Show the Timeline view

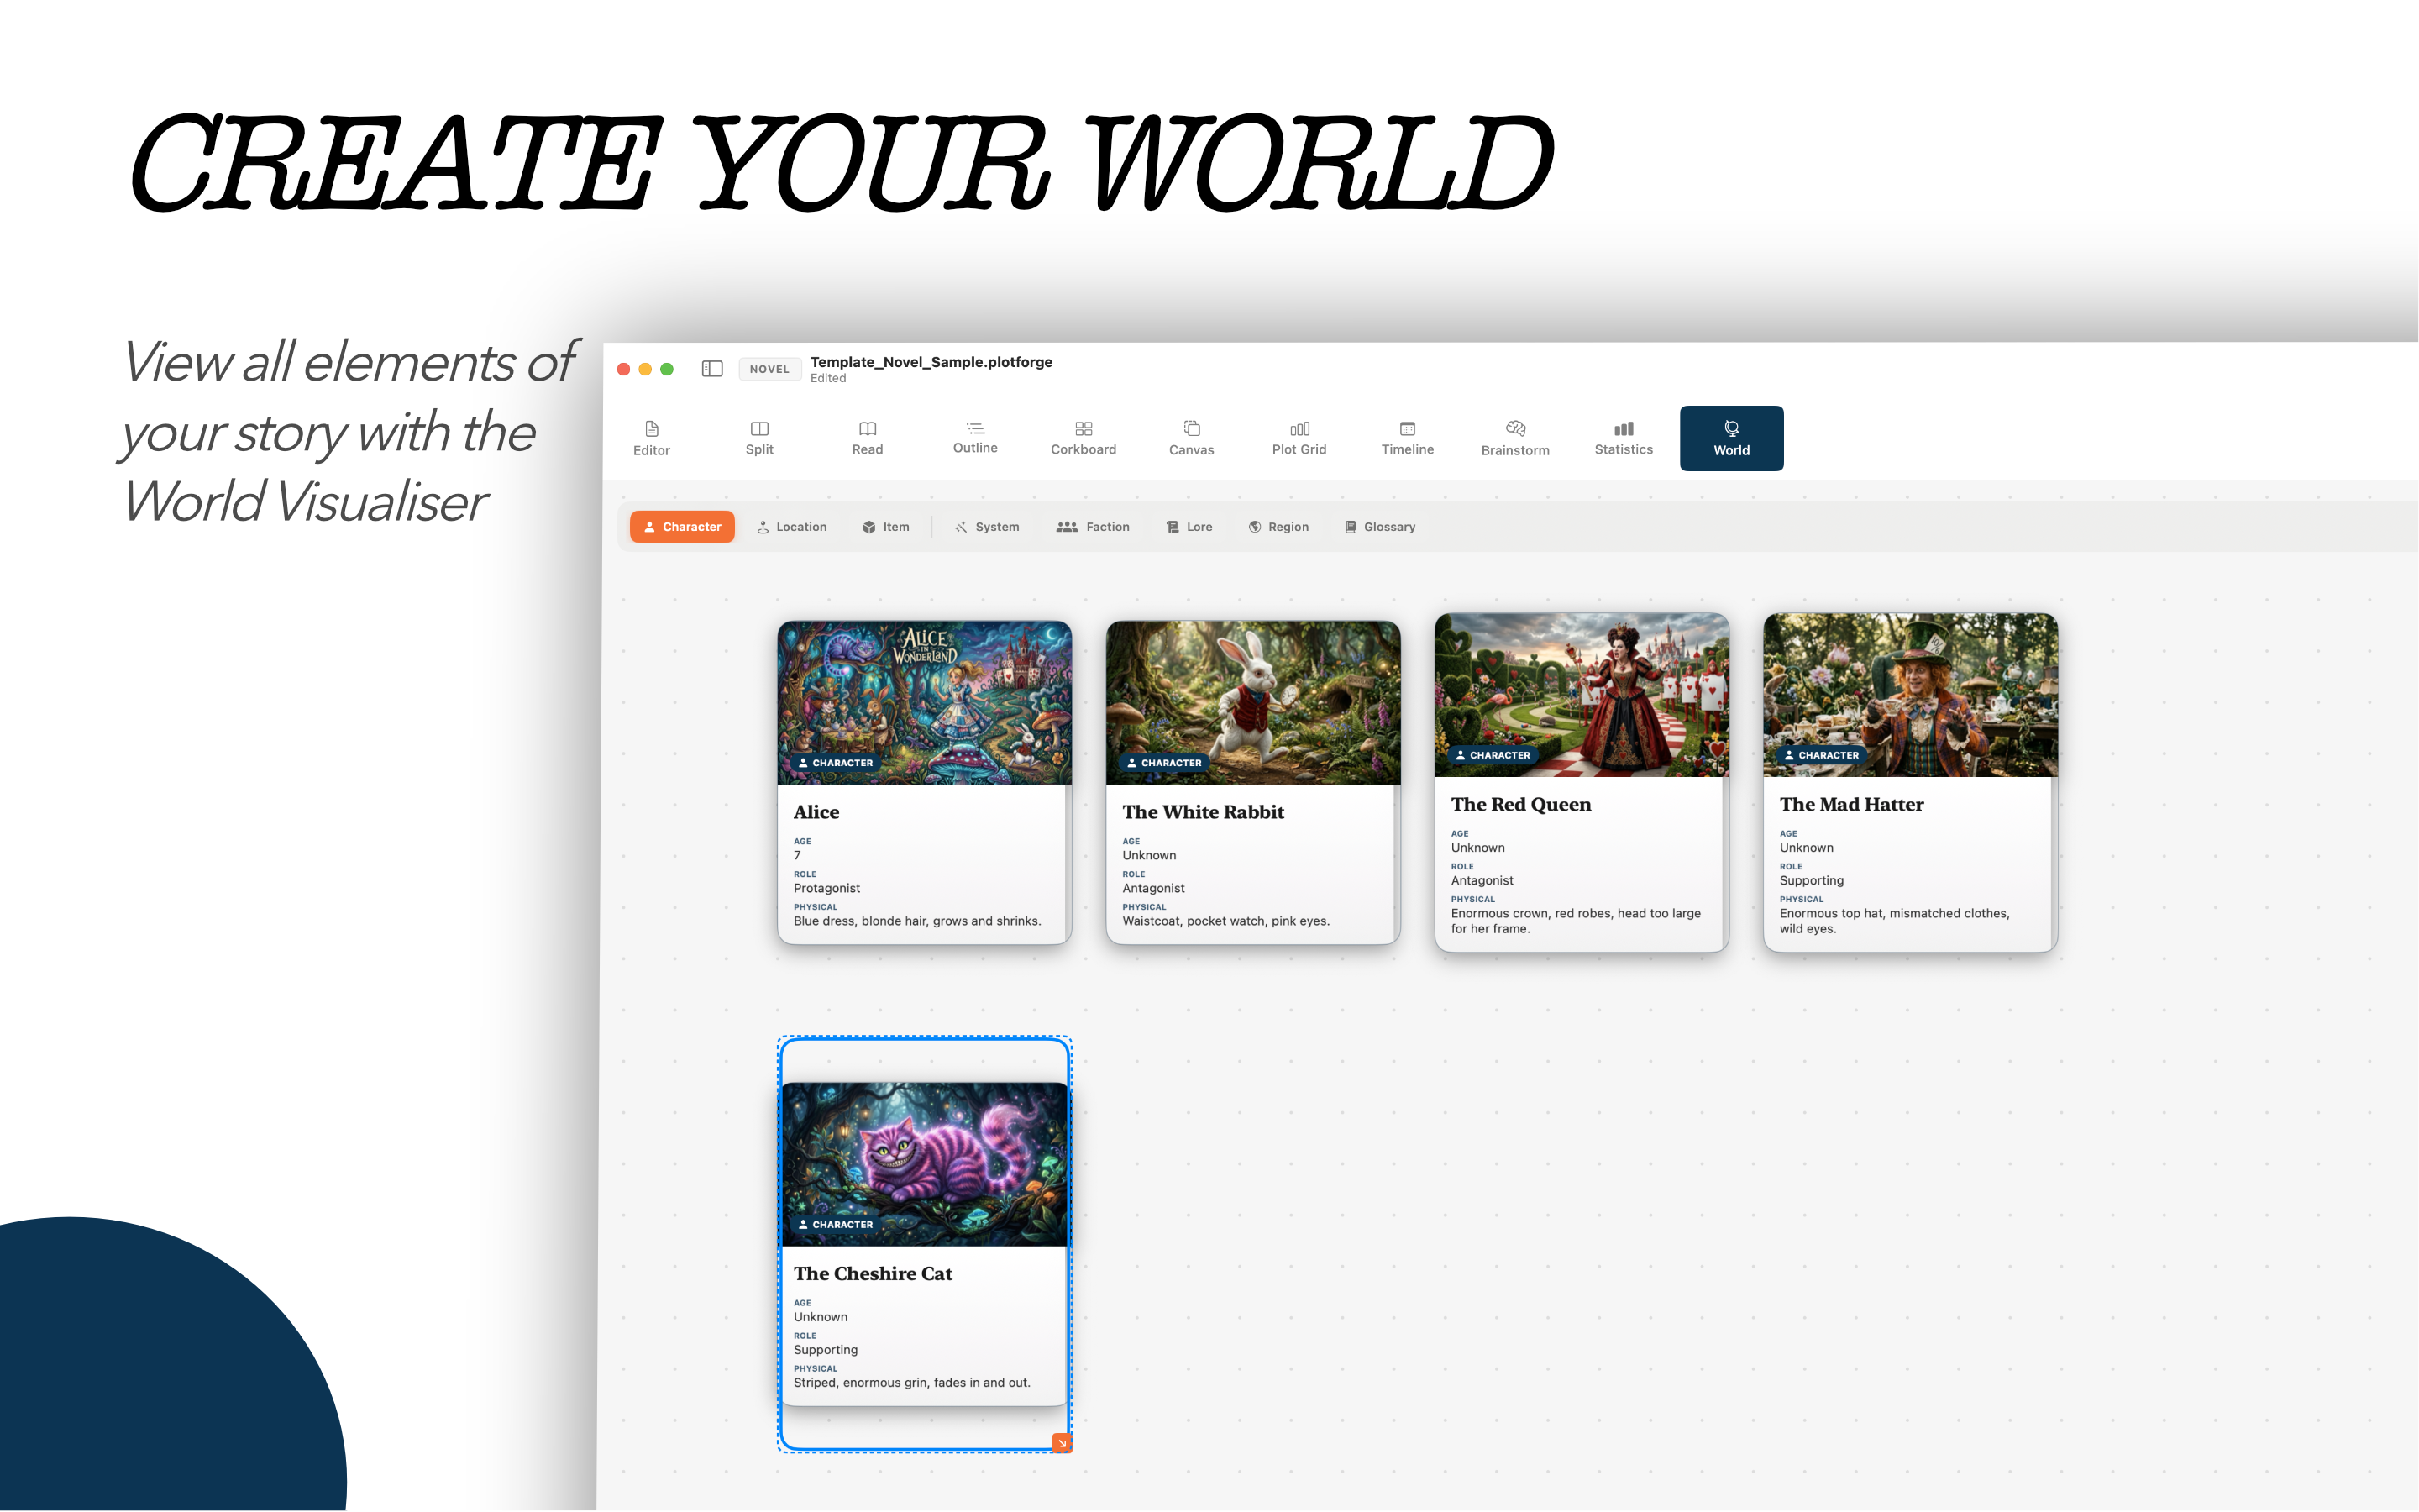pyautogui.click(x=1408, y=438)
